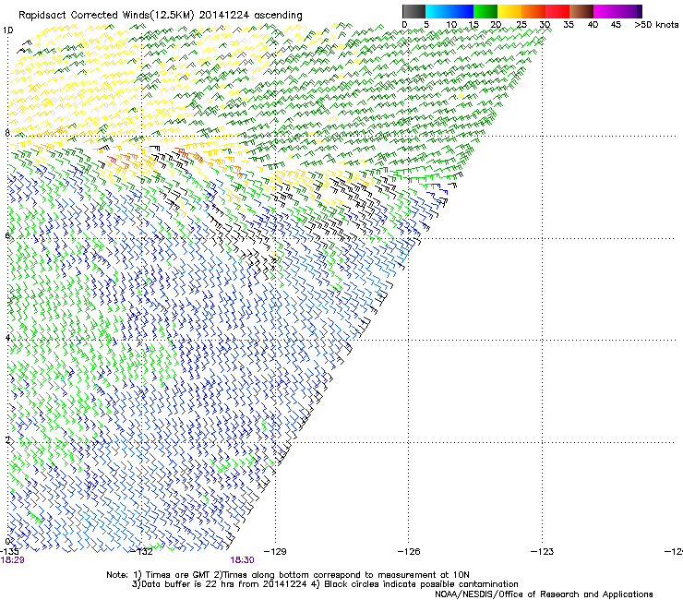Click the cyan 5-10 knots legend swatch
683x600 pixels.
click(x=437, y=11)
